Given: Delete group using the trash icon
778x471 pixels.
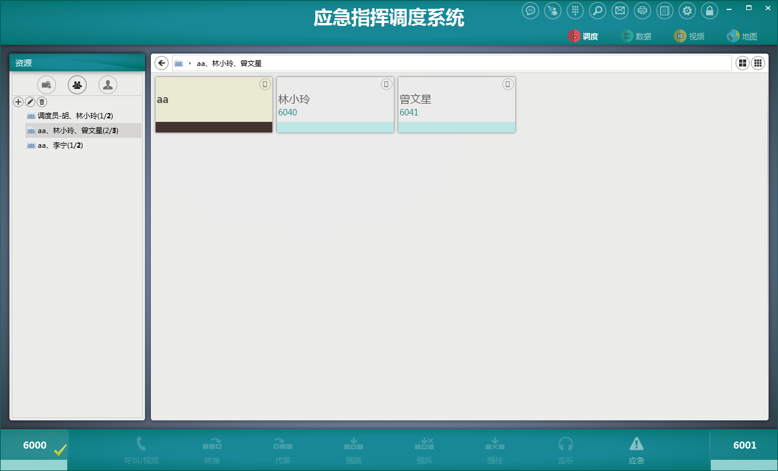Looking at the screenshot, I should pos(42,102).
